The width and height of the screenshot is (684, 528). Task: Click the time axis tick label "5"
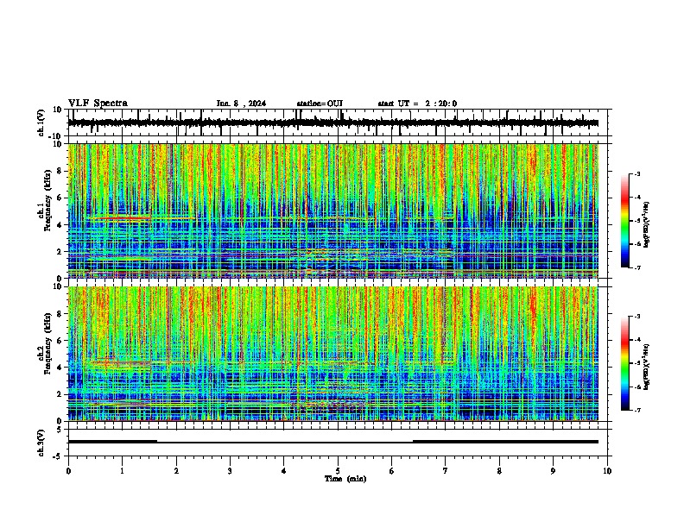[x=338, y=471]
